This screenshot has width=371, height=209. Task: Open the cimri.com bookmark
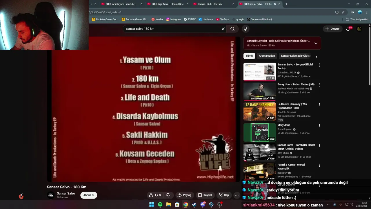coord(206,19)
